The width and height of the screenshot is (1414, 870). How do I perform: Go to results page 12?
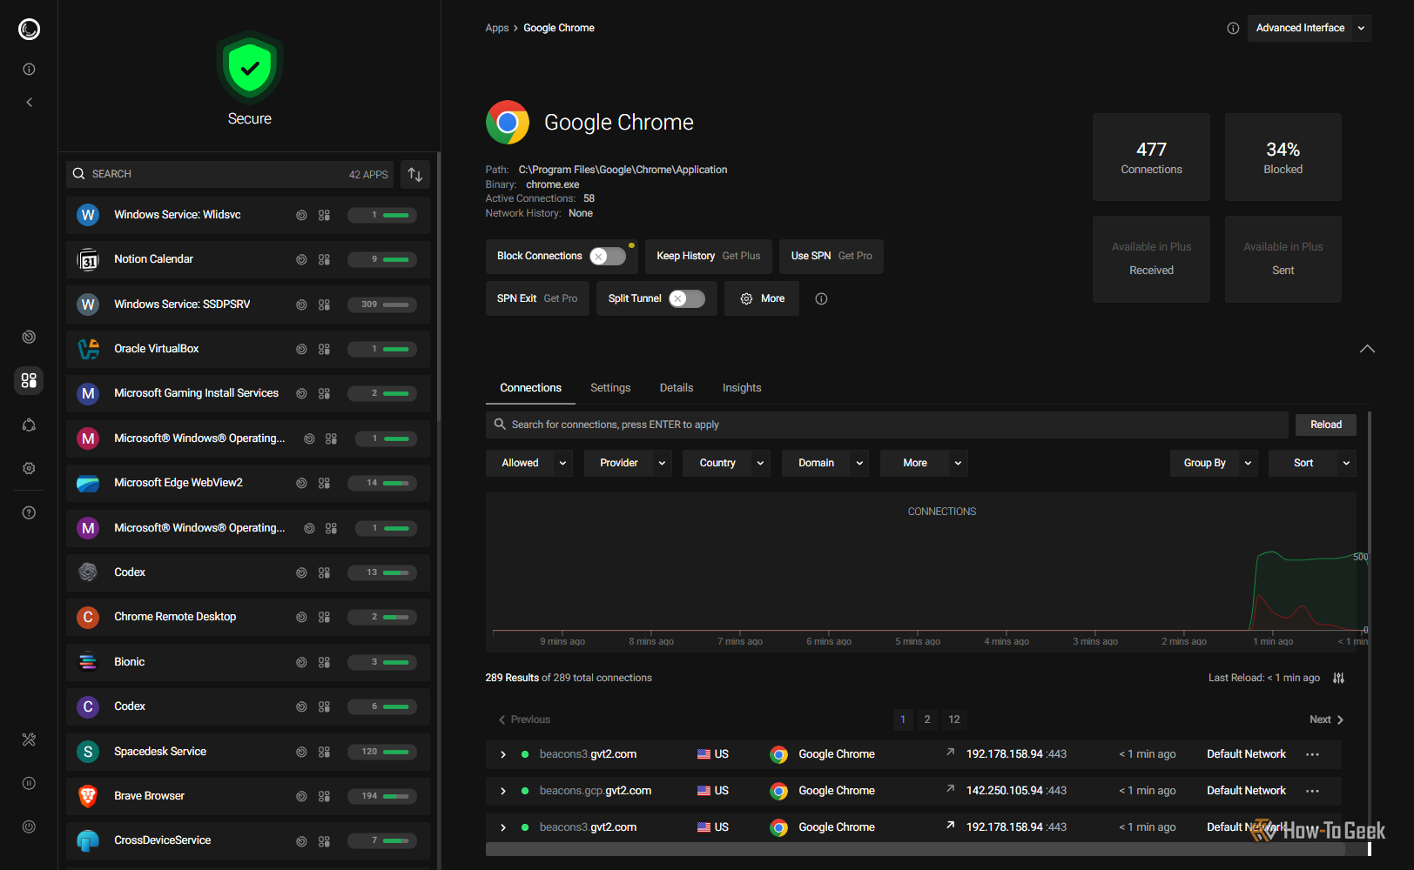click(x=954, y=719)
